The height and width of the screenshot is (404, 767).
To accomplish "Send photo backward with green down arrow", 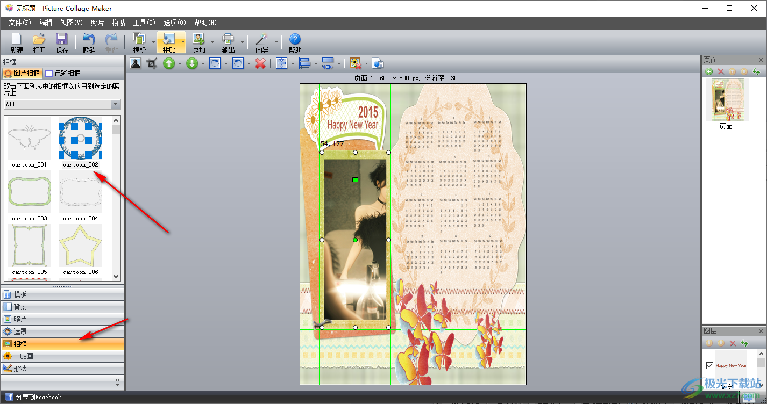I will pos(192,63).
